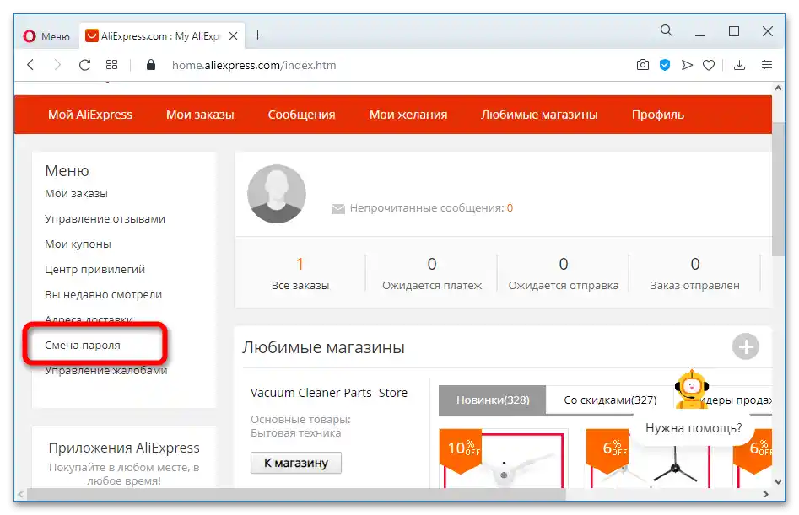Viewport: 799px width, 515px height.
Task: Click the address bar URL field
Action: pos(254,65)
